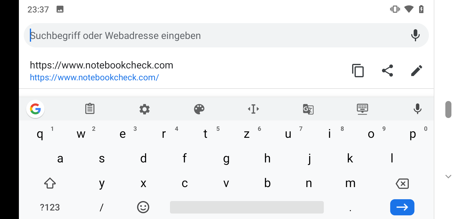The height and width of the screenshot is (219, 463).
Task: Share the notebookcheck URL
Action: tap(387, 71)
